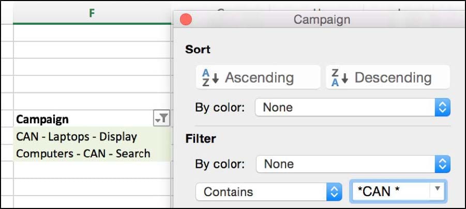Expand the filter value list arrow

point(437,189)
